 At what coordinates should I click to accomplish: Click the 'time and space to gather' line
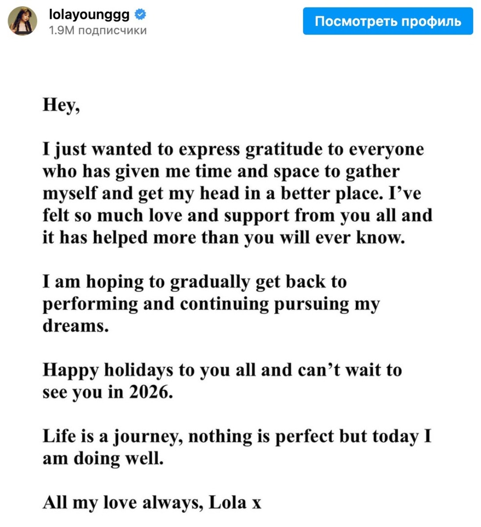tap(221, 172)
